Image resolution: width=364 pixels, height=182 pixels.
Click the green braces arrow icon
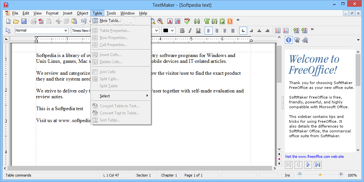pyautogui.click(x=197, y=22)
